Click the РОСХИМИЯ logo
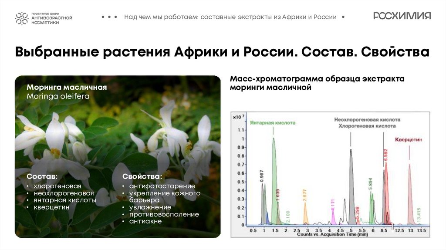The height and width of the screenshot is (250, 446). [x=402, y=16]
